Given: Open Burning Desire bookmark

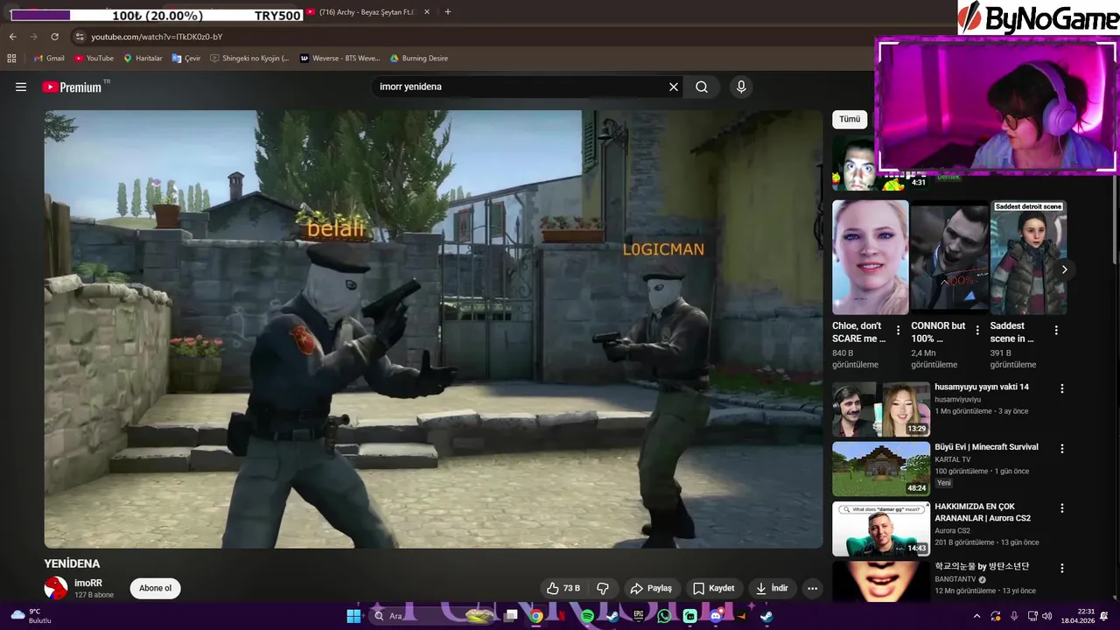Looking at the screenshot, I should (419, 58).
